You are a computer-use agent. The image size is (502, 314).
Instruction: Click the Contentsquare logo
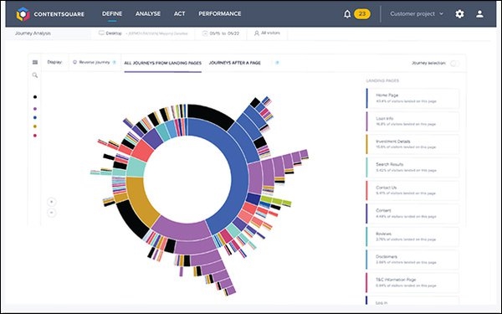tap(50, 14)
